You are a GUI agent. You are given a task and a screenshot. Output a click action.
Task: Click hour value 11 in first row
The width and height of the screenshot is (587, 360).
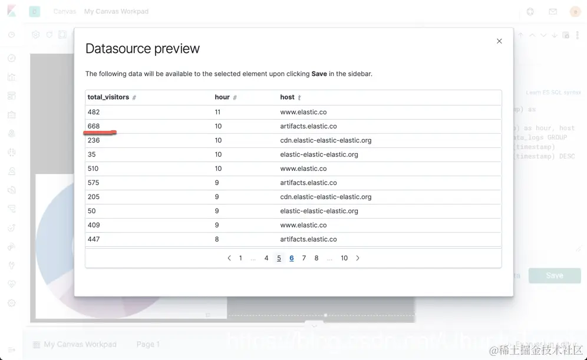point(217,112)
